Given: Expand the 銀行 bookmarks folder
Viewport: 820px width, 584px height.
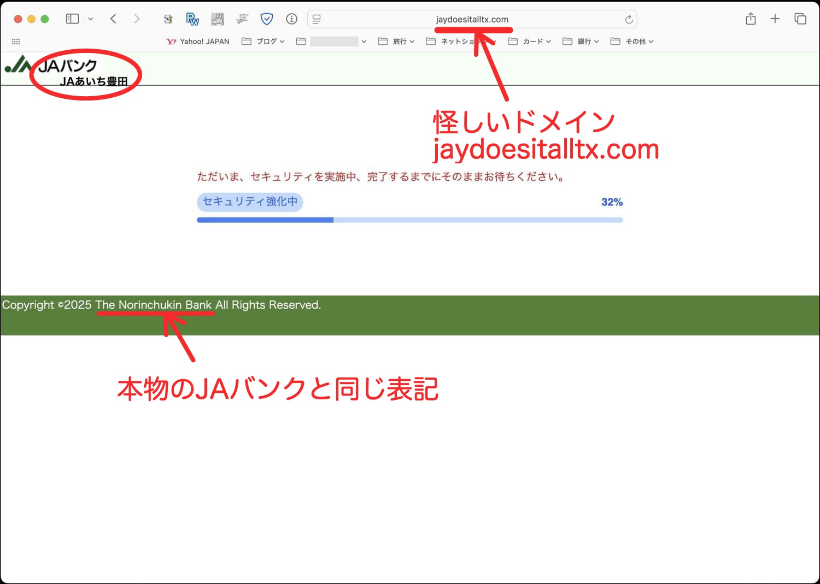Looking at the screenshot, I should pos(581,42).
